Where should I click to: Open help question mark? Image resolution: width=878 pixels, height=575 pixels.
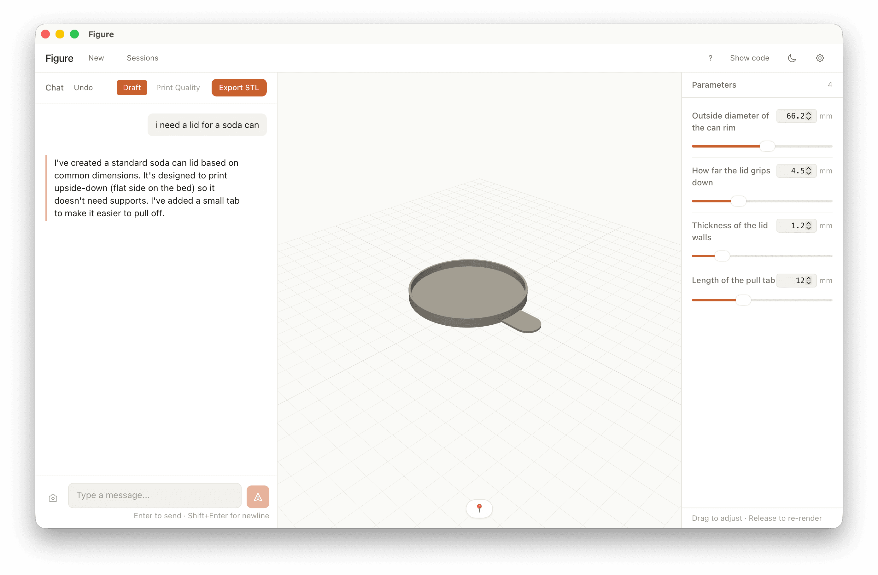click(x=710, y=58)
